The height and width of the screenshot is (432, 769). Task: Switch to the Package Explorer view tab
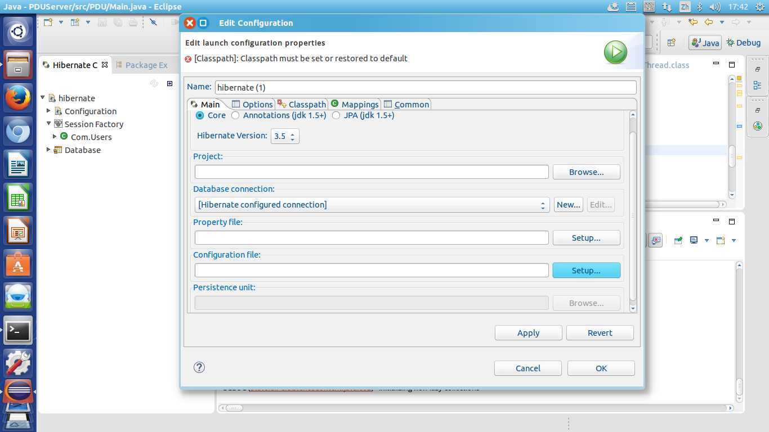click(142, 65)
